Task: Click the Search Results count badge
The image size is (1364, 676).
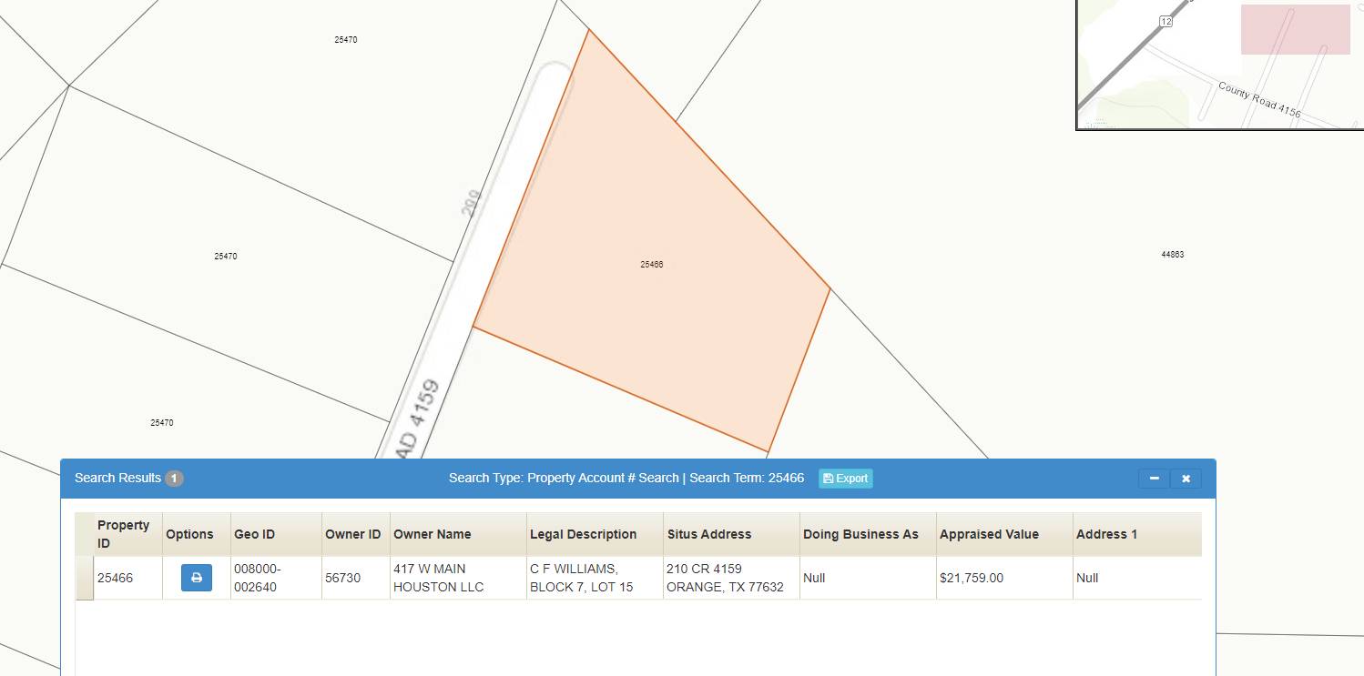Action: (174, 479)
